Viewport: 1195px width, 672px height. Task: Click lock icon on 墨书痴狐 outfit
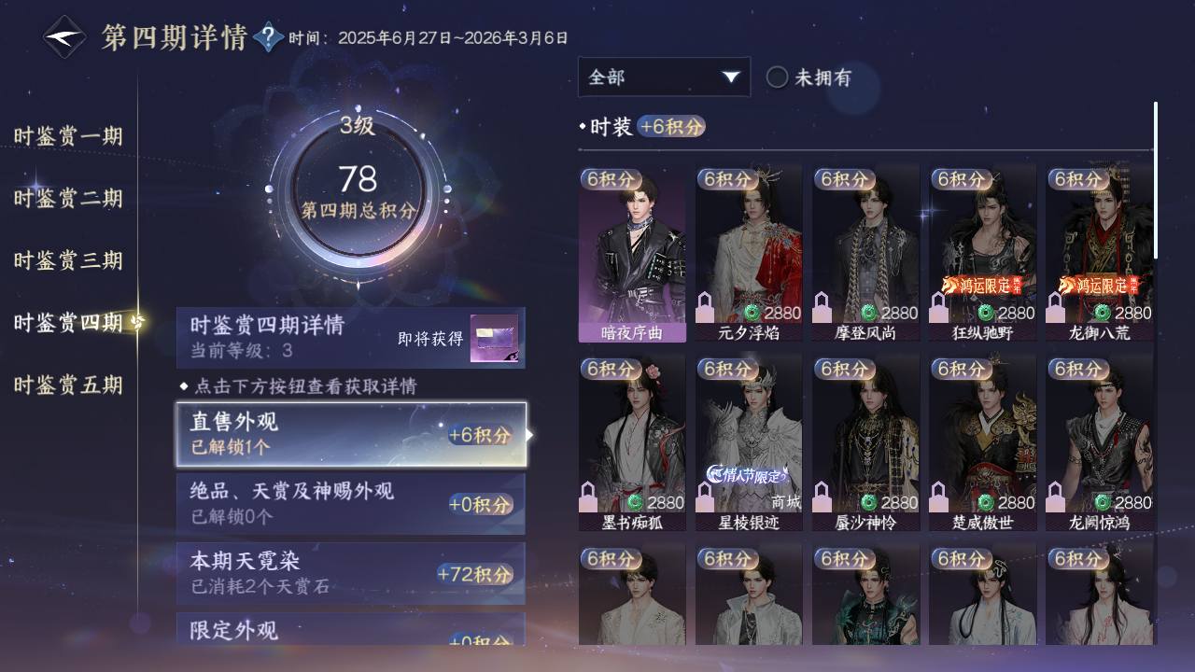pyautogui.click(x=588, y=497)
